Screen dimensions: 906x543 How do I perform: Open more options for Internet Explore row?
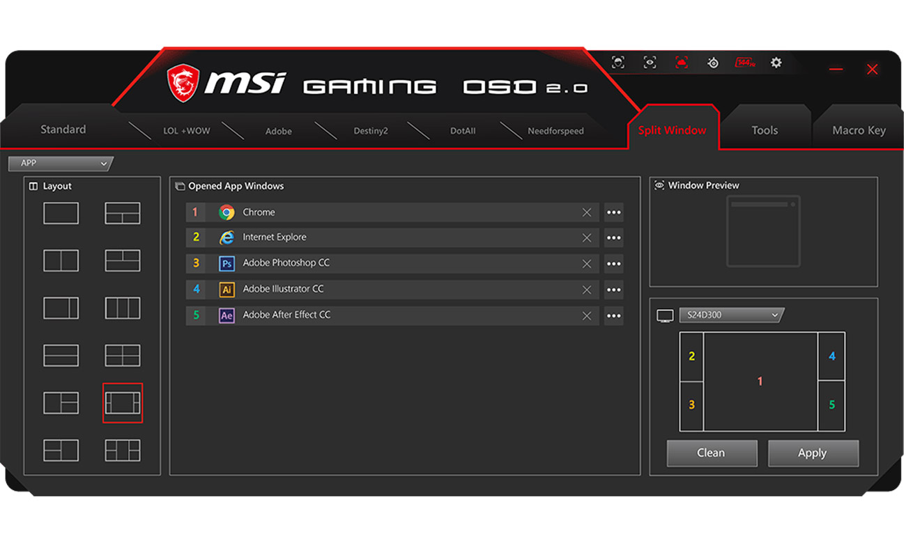tap(613, 238)
